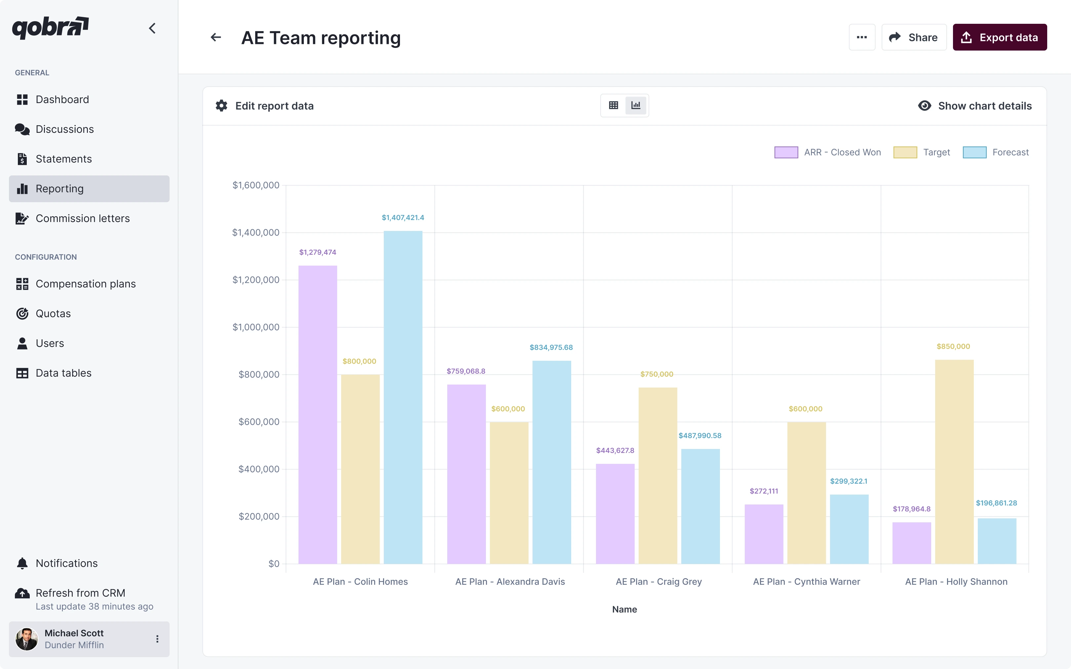Toggle the Forecast series legend swatch
The image size is (1071, 669).
point(974,152)
